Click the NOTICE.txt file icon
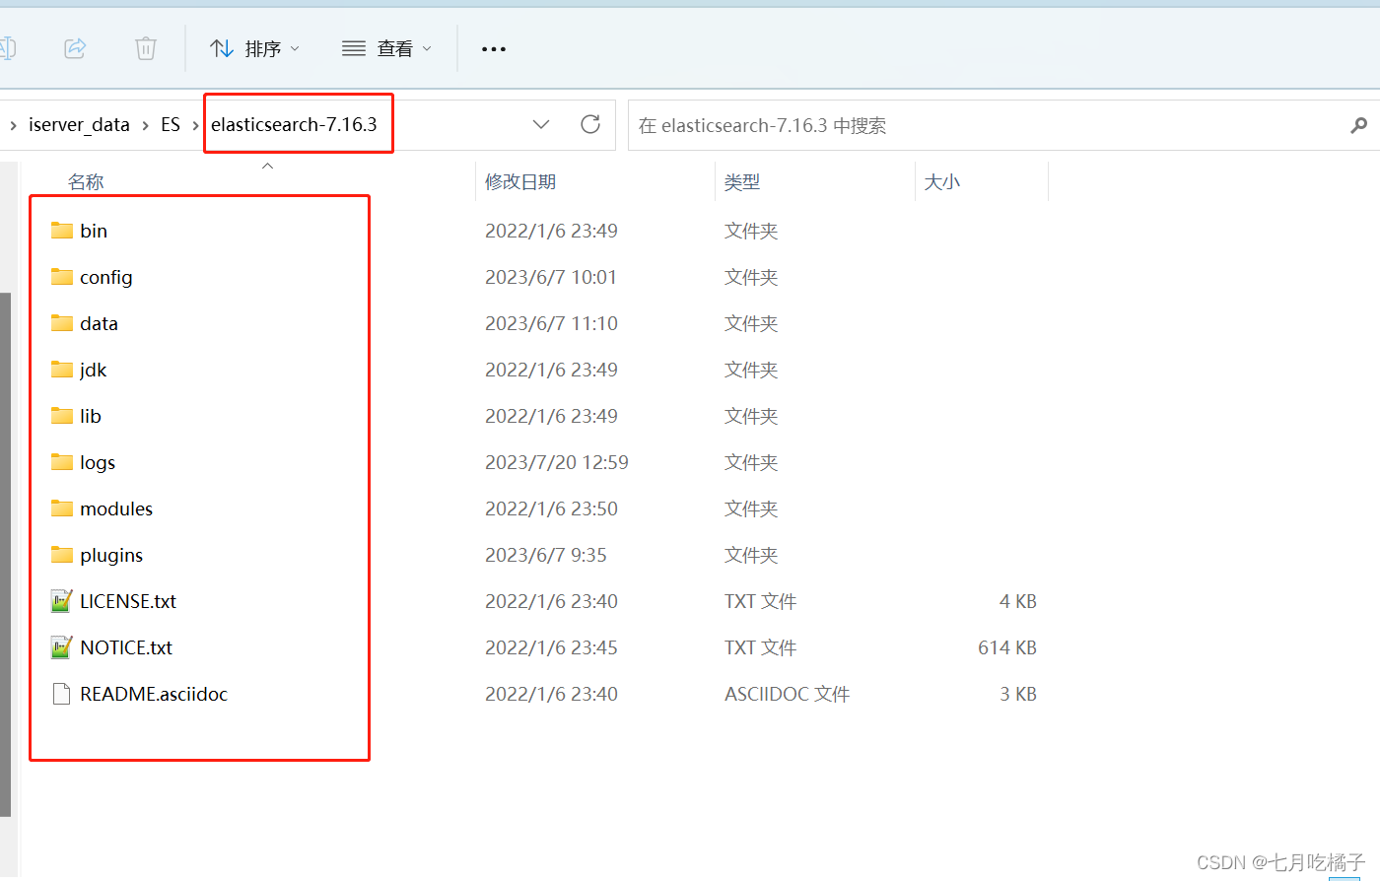 coord(62,646)
